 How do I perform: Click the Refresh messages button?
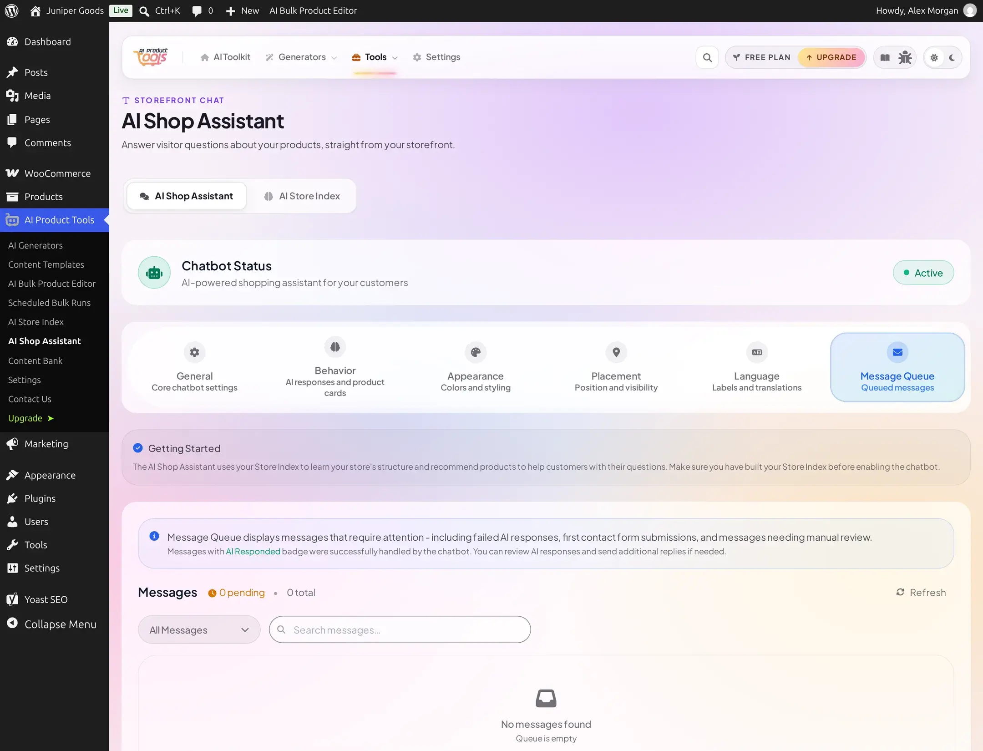(x=921, y=593)
